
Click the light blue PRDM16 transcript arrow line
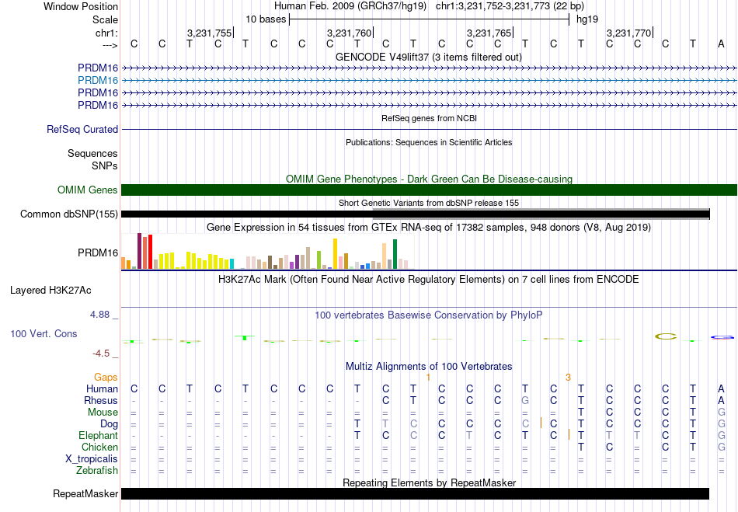pos(429,81)
